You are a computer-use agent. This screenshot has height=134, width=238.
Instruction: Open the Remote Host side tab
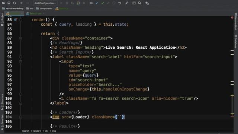(x=235, y=22)
